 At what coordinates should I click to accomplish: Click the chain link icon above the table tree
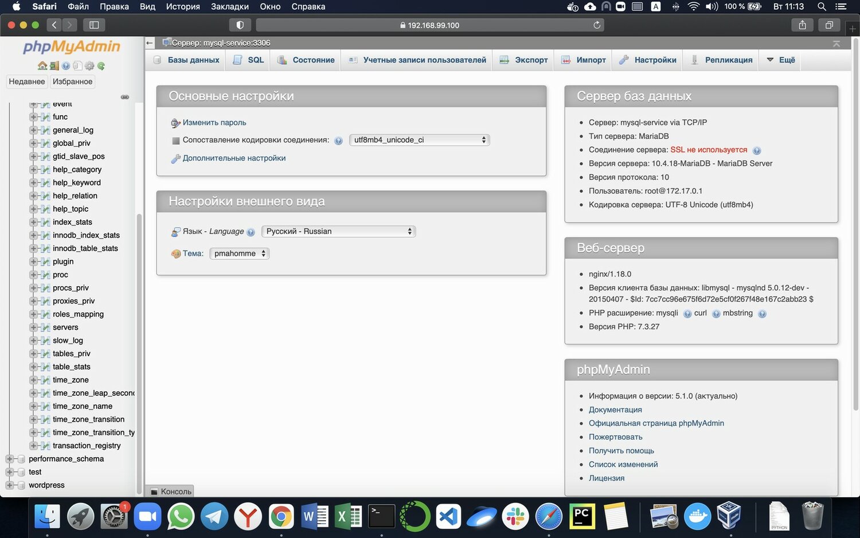(x=125, y=97)
